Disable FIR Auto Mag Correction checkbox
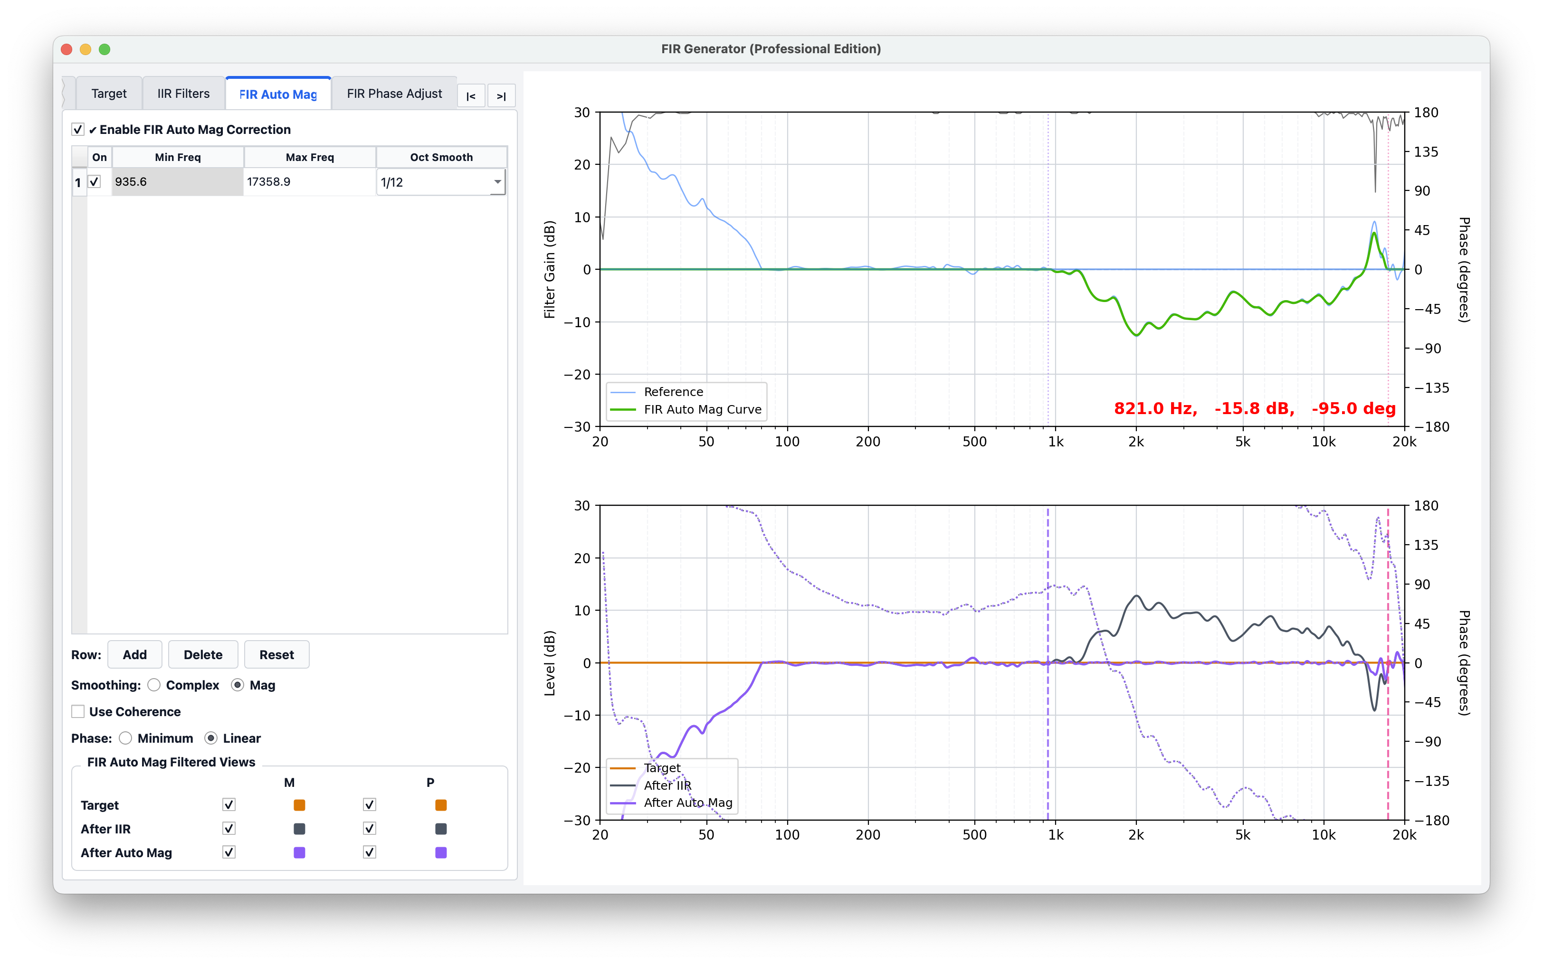The width and height of the screenshot is (1543, 964). point(78,130)
